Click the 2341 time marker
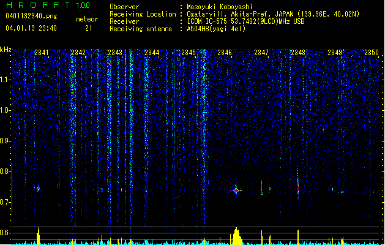The width and height of the screenshot is (385, 245). [42, 53]
